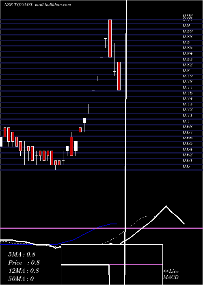Click the 0.62 price axis label
The height and width of the screenshot is (285, 203).
point(188,155)
